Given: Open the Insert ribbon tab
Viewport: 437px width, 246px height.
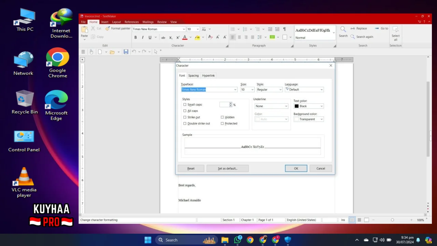Looking at the screenshot, I should click(105, 22).
